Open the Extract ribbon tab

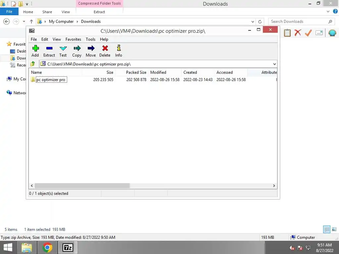click(99, 12)
